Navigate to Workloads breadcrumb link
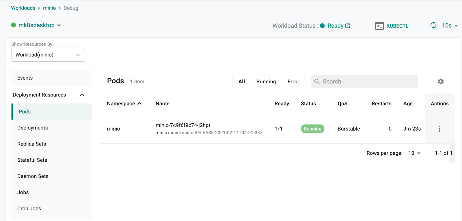Screen dimensions: 462x221 (23, 8)
